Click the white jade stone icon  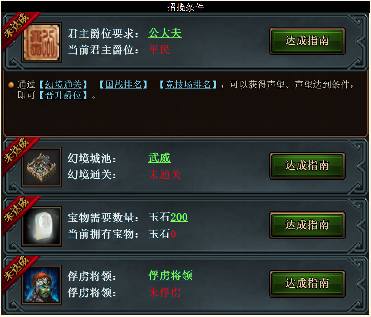pos(41,226)
